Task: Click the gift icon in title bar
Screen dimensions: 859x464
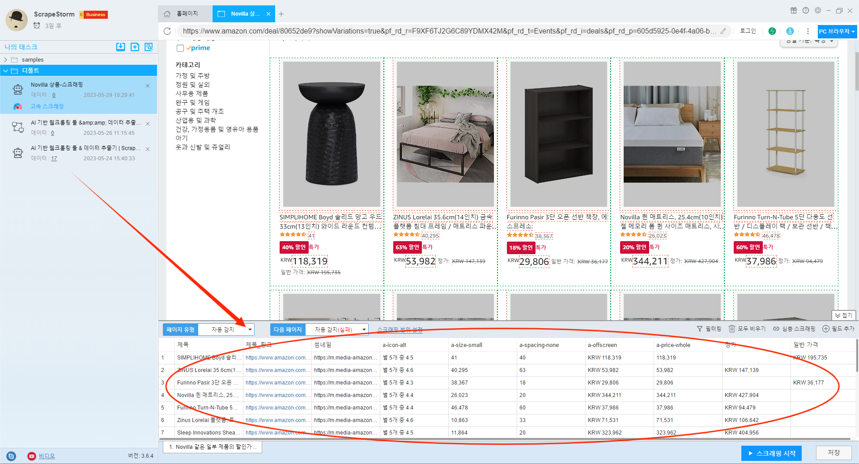Action: tap(794, 11)
